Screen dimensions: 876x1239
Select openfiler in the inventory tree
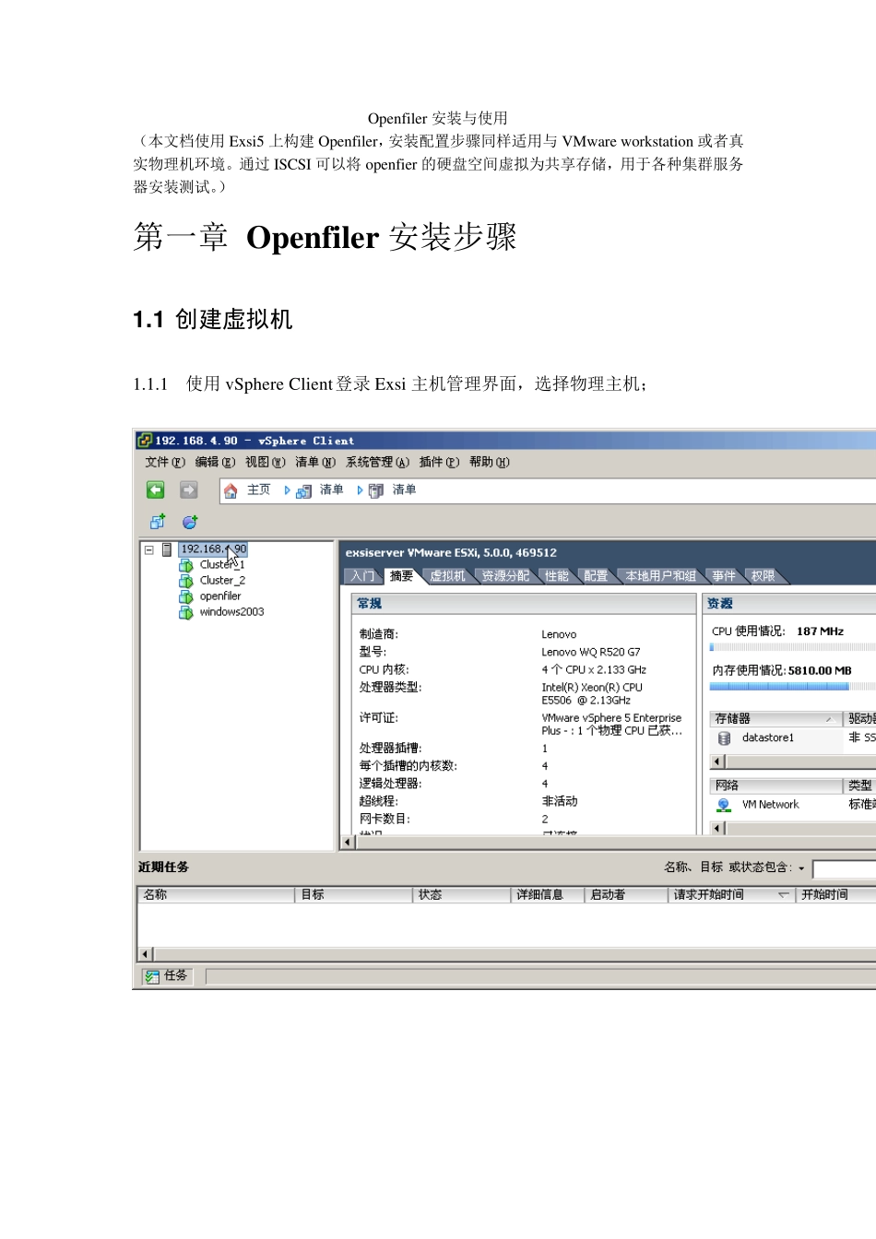tap(220, 596)
